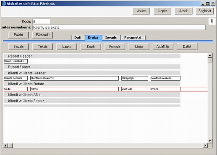This screenshot has height=155, width=217.
Task: Click the application icon in title bar
Action: (4, 3)
